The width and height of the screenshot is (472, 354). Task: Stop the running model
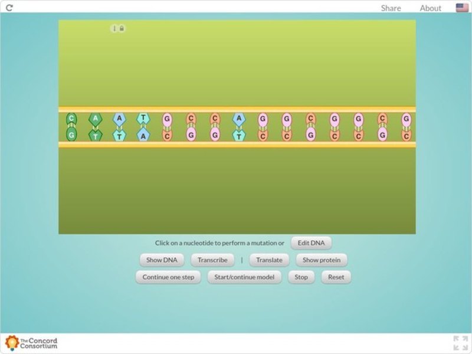point(301,277)
